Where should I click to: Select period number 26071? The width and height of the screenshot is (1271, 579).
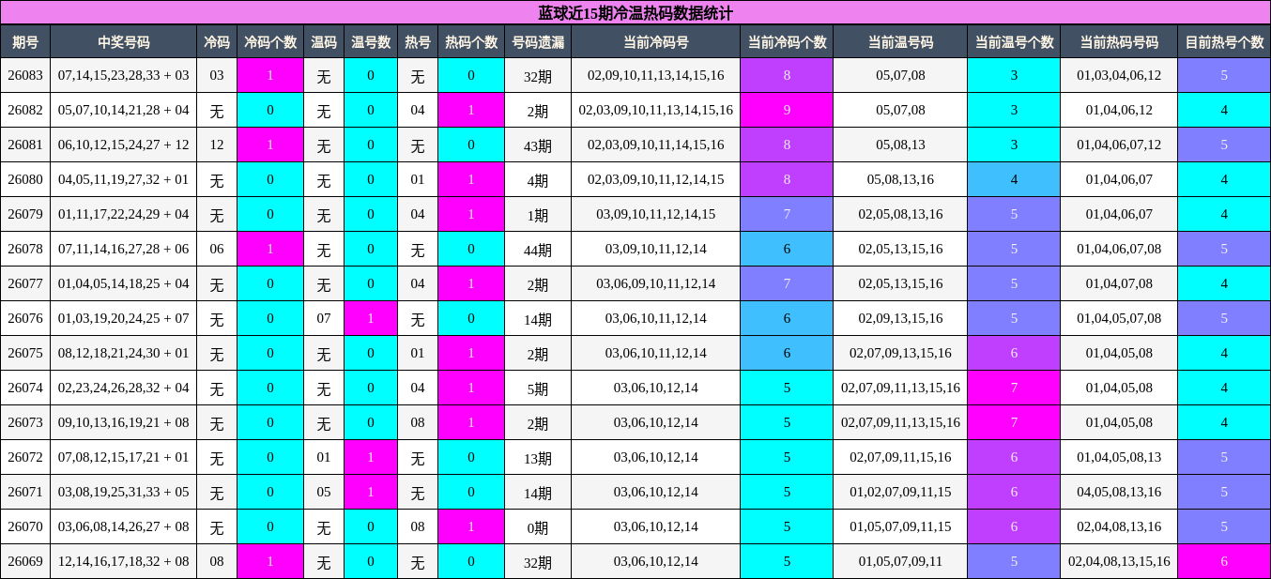25,492
